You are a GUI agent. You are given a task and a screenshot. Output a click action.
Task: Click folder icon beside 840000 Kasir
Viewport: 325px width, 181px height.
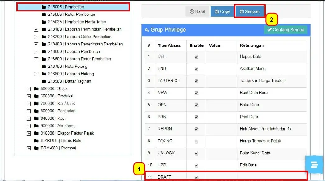[36, 119]
